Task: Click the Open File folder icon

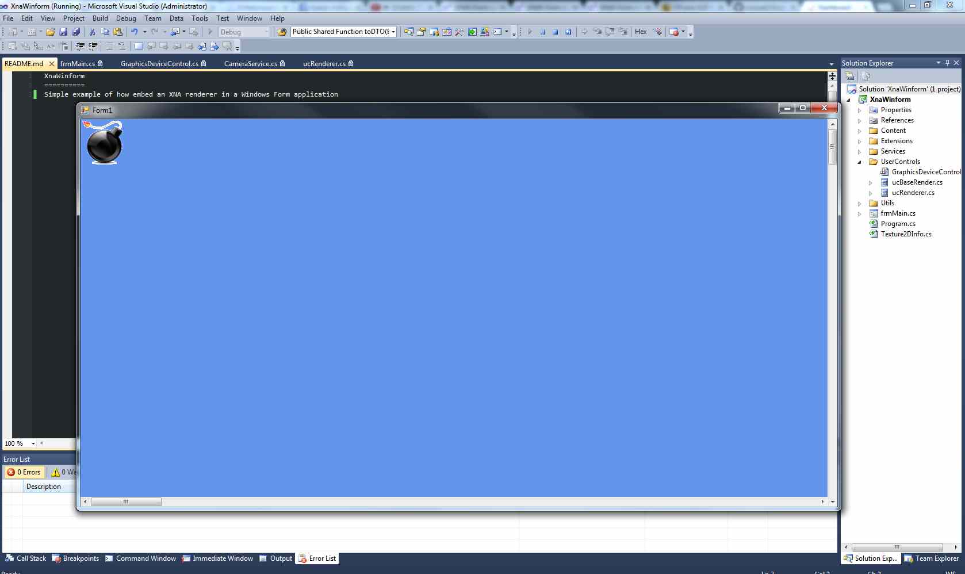Action: click(51, 32)
